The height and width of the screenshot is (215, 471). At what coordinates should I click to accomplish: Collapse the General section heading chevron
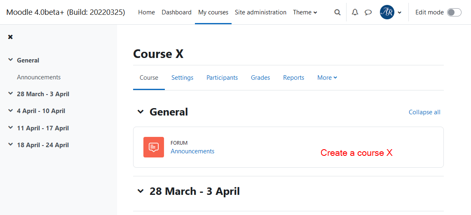pos(140,112)
